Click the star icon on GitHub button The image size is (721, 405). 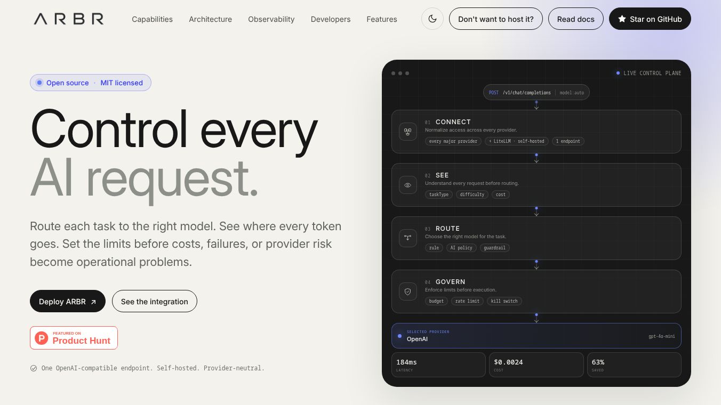tap(622, 19)
